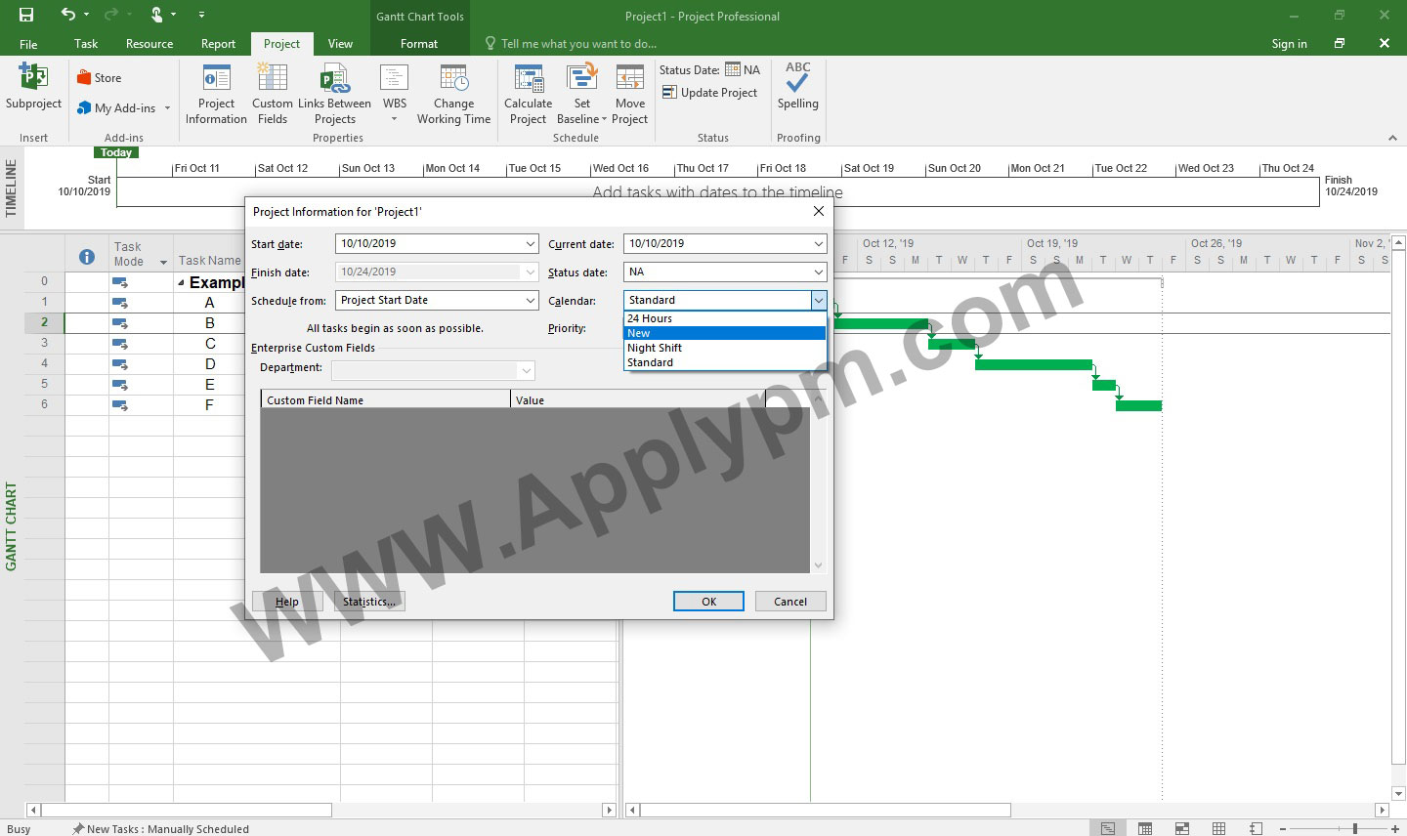
Task: Toggle Touch/Mouse mode icon
Action: pyautogui.click(x=156, y=15)
